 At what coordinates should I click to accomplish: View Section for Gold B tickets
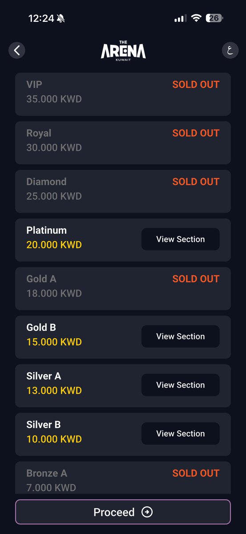(x=181, y=336)
